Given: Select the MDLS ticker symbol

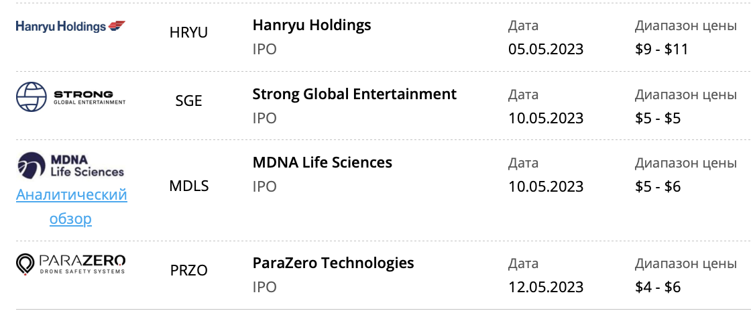Looking at the screenshot, I should [188, 186].
